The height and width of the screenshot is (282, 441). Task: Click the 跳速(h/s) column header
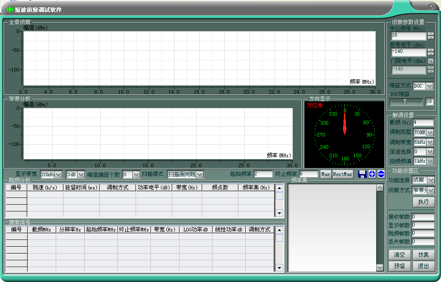[x=45, y=188]
